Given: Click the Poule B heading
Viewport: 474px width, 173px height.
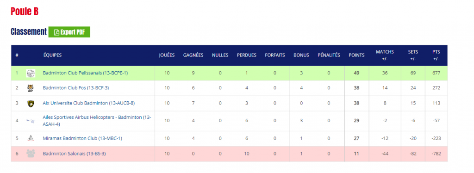Looking at the screenshot, I should 25,12.
